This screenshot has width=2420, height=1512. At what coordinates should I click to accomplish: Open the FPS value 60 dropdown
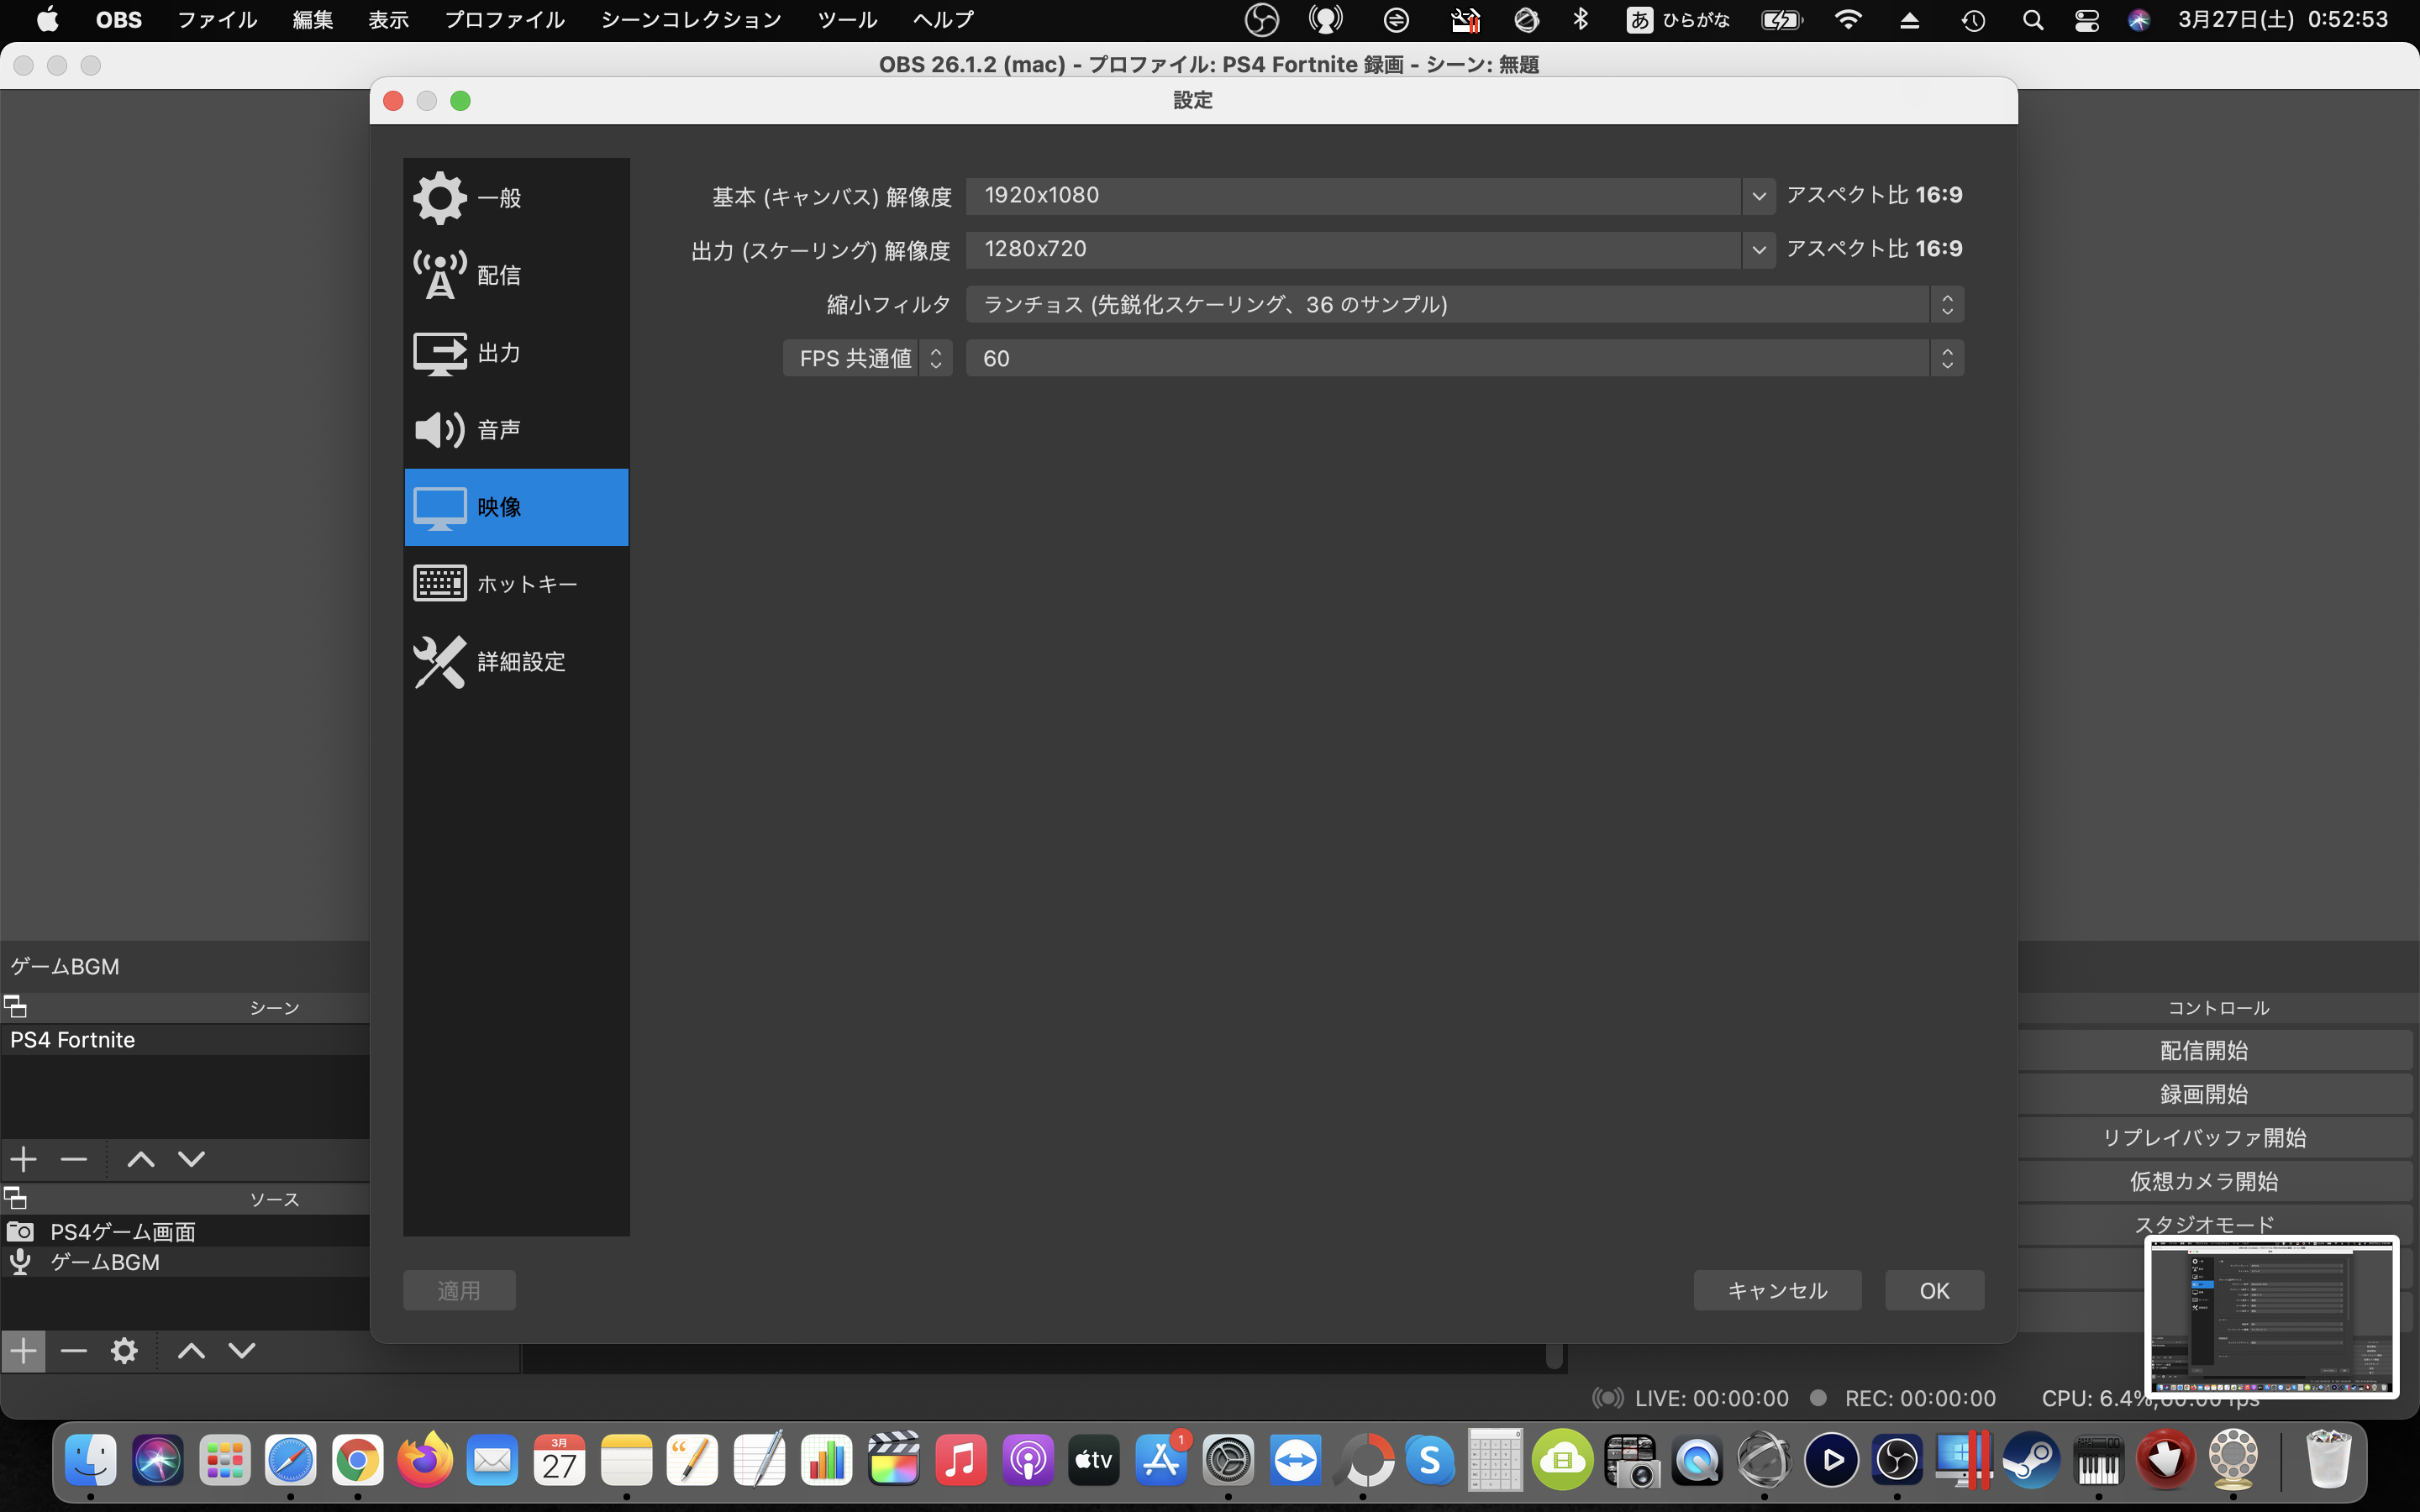pyautogui.click(x=1464, y=358)
